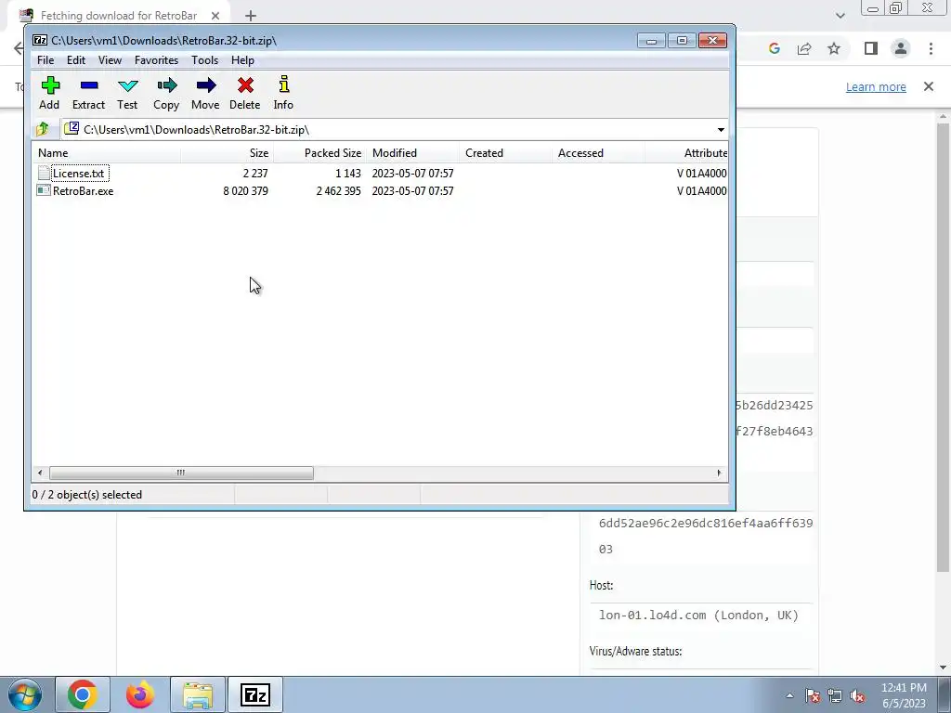Share this page icon in Chrome

[804, 48]
